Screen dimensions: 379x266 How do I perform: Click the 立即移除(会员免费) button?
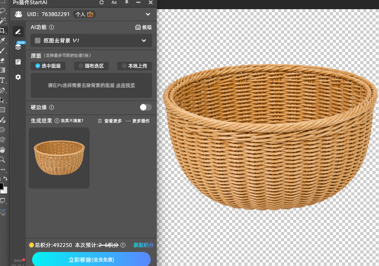tap(92, 260)
